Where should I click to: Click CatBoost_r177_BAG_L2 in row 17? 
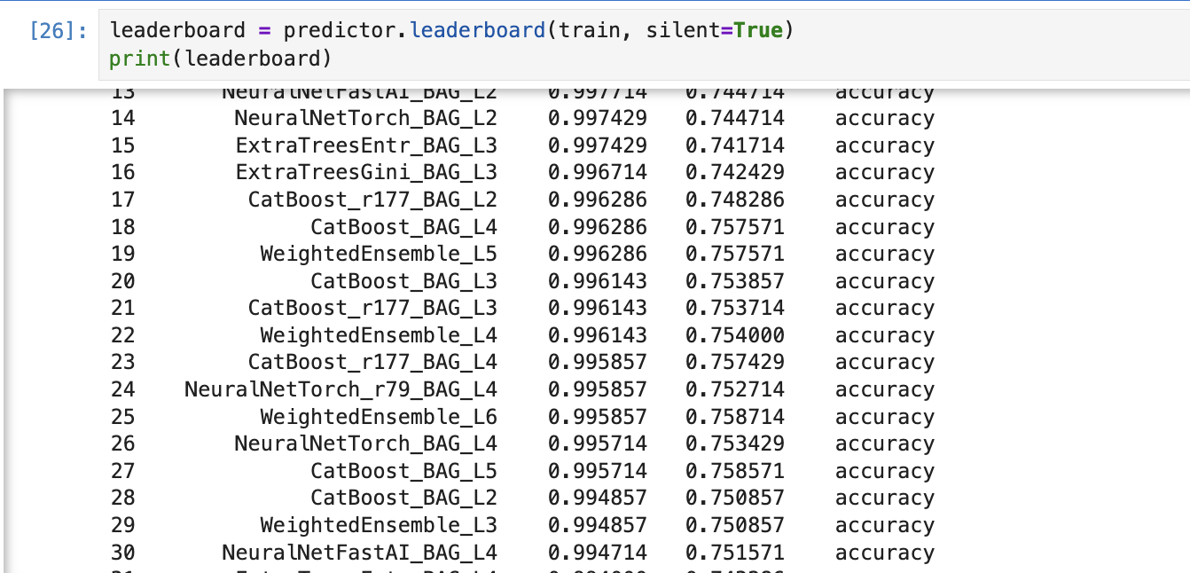(x=372, y=200)
